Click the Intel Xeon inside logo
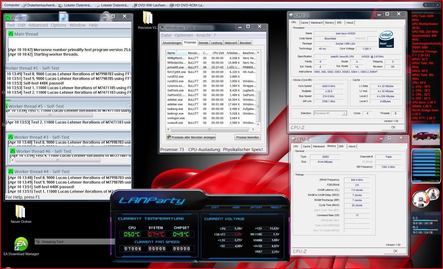 (x=386, y=40)
